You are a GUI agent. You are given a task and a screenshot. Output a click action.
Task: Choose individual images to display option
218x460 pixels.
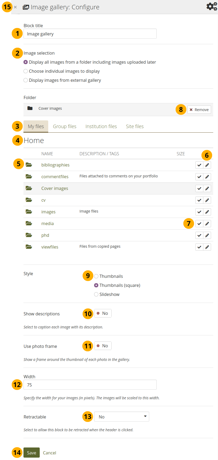click(26, 71)
